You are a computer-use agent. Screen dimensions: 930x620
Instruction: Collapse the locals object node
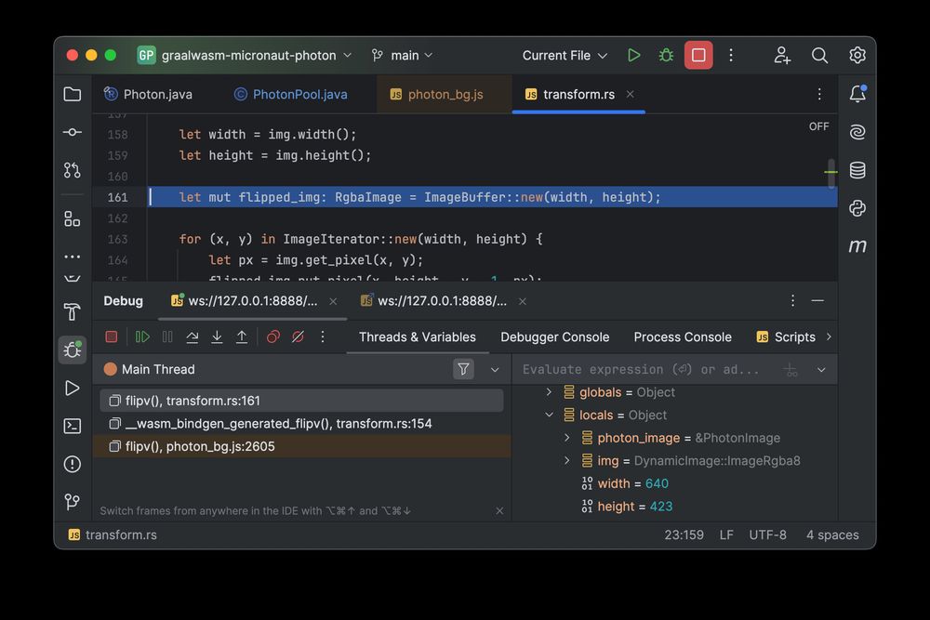click(x=549, y=415)
